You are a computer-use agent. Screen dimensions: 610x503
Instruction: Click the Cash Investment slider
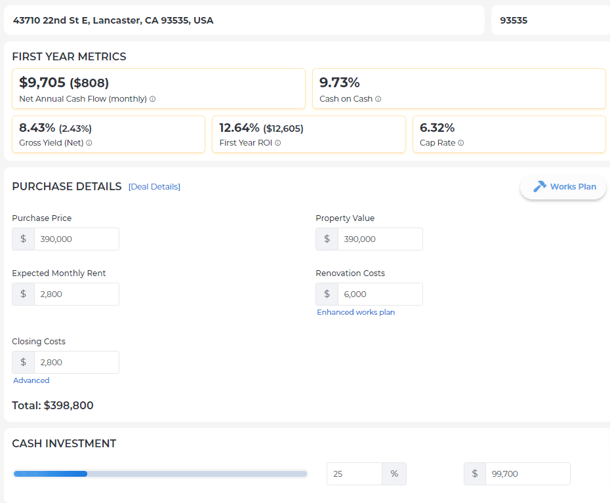tap(160, 474)
